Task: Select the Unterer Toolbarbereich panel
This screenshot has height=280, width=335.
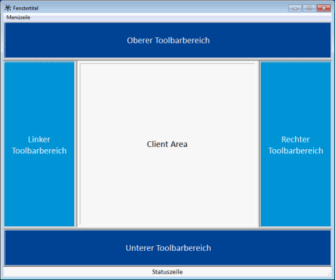Action: (x=168, y=248)
